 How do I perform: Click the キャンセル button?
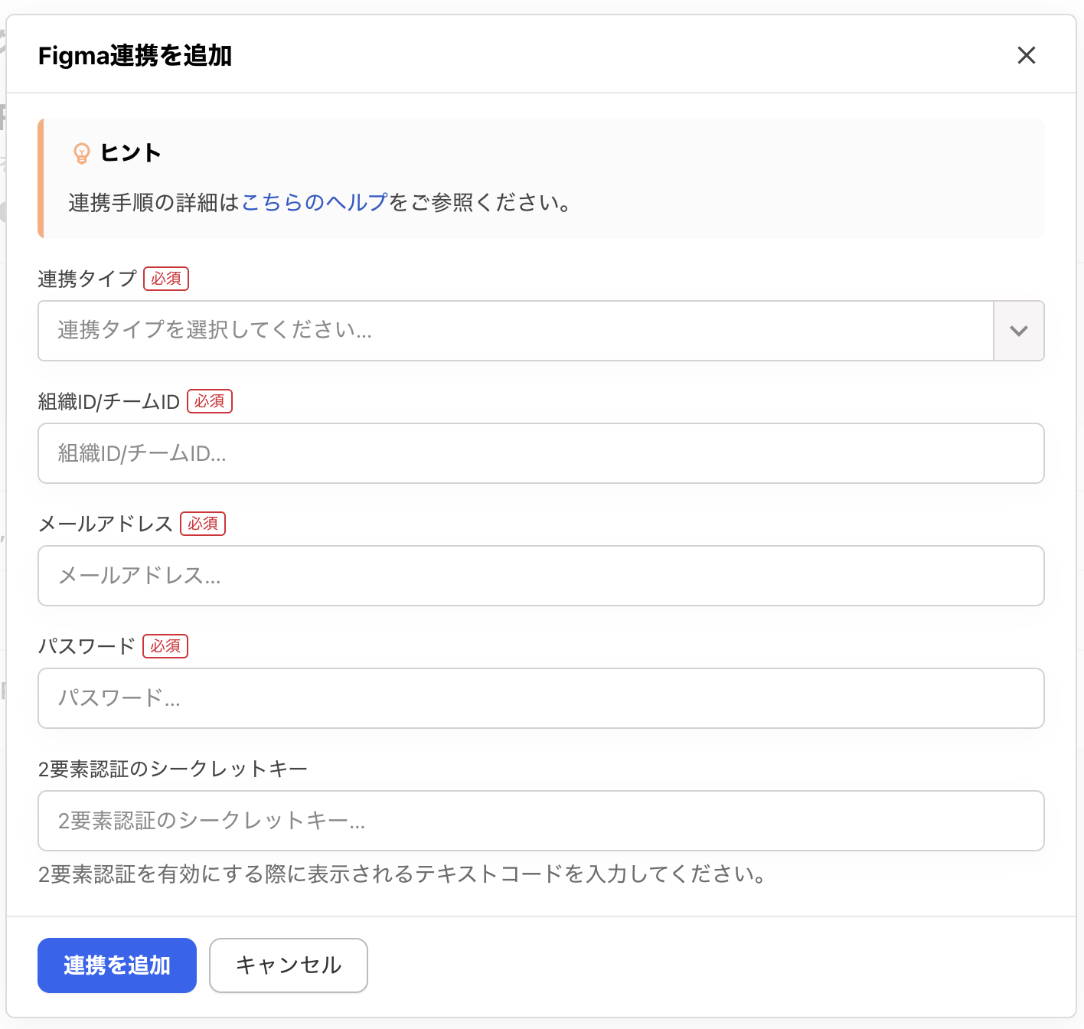tap(289, 965)
